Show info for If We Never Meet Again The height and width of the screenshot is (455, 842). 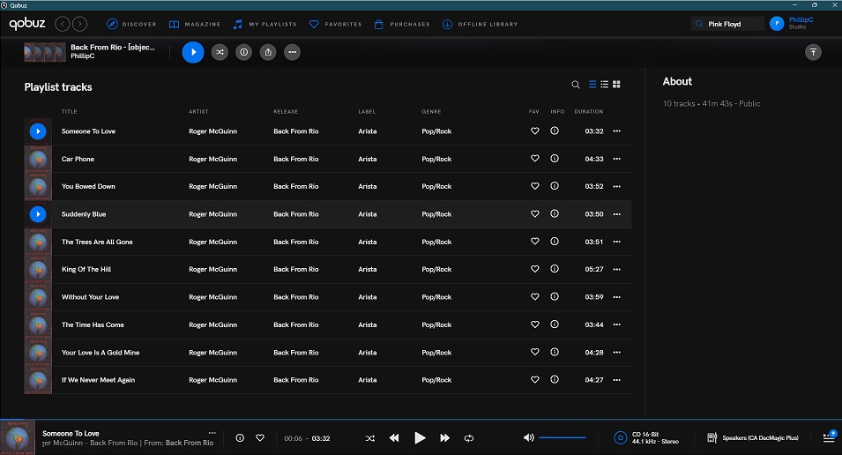[555, 379]
